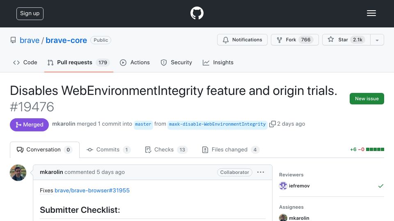The width and height of the screenshot is (394, 221).
Task: Click the Submitter Checklist heading
Action: pos(80,210)
